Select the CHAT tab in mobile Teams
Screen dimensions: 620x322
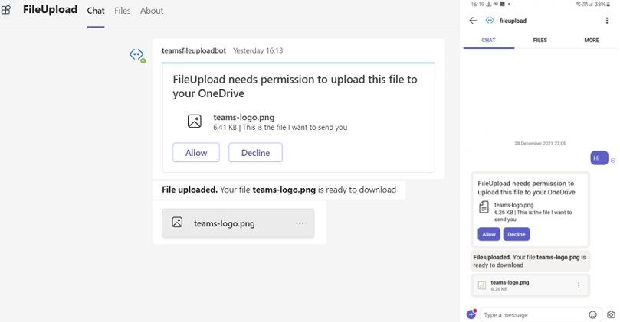[x=488, y=41]
